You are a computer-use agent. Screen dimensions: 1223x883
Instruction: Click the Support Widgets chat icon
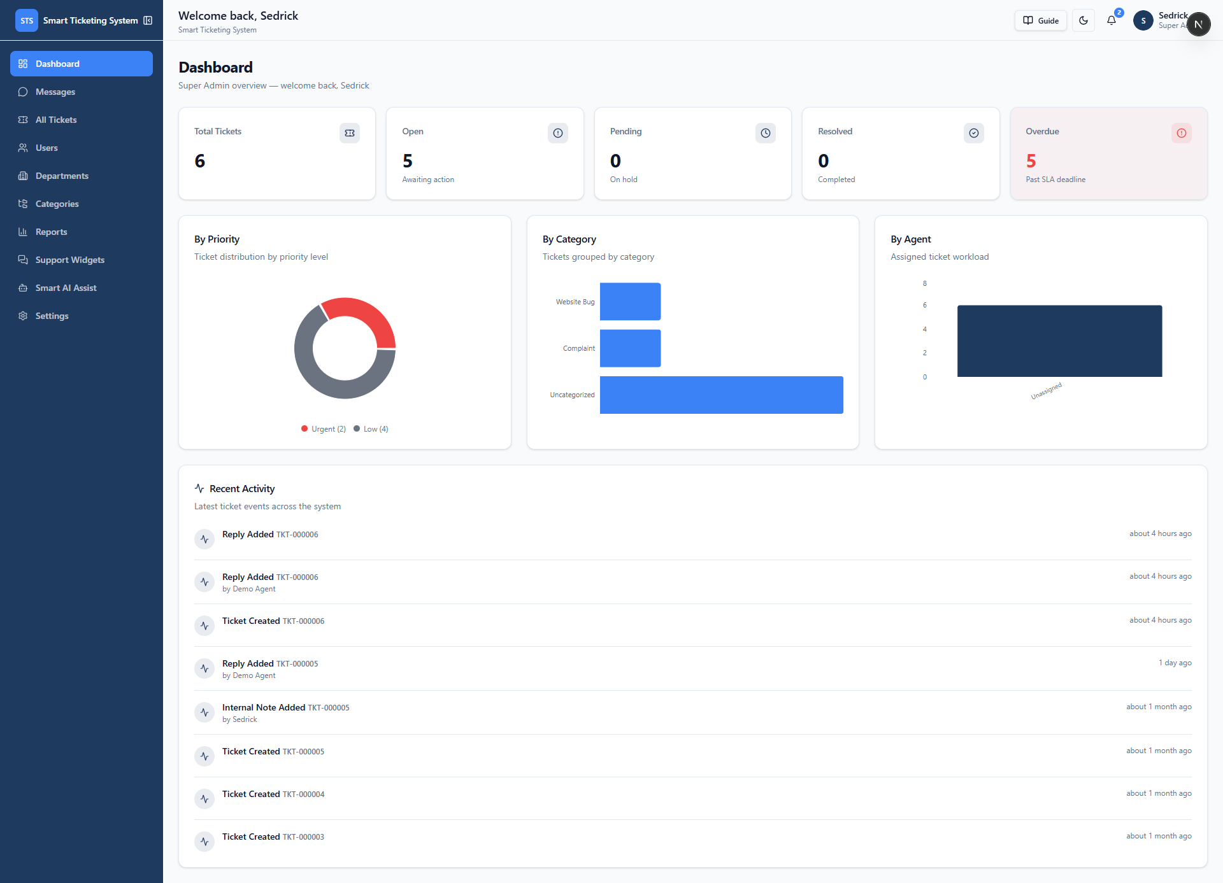(23, 260)
